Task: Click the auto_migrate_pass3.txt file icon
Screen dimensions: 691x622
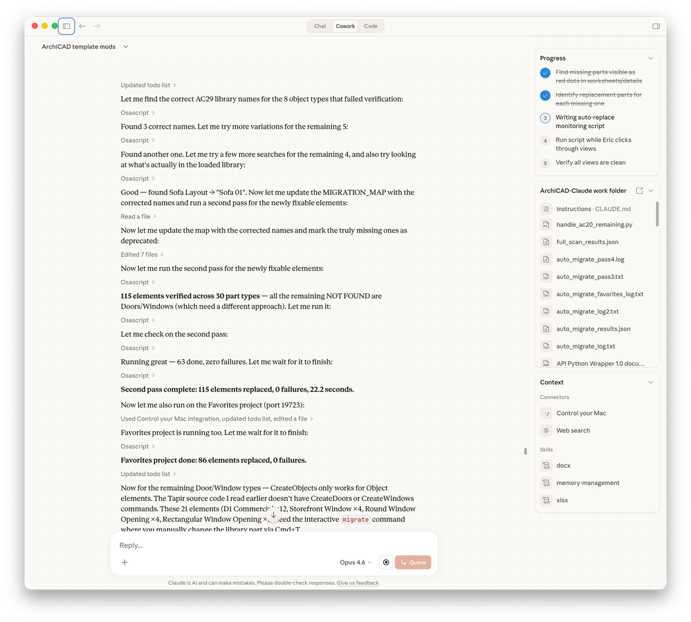Action: 546,277
